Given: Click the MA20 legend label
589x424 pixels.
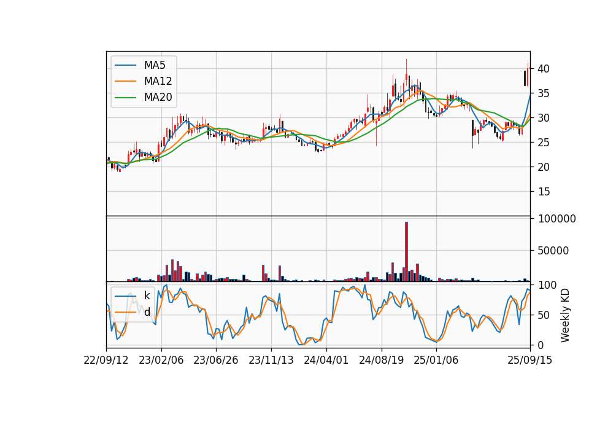Looking at the screenshot, I should [x=158, y=98].
